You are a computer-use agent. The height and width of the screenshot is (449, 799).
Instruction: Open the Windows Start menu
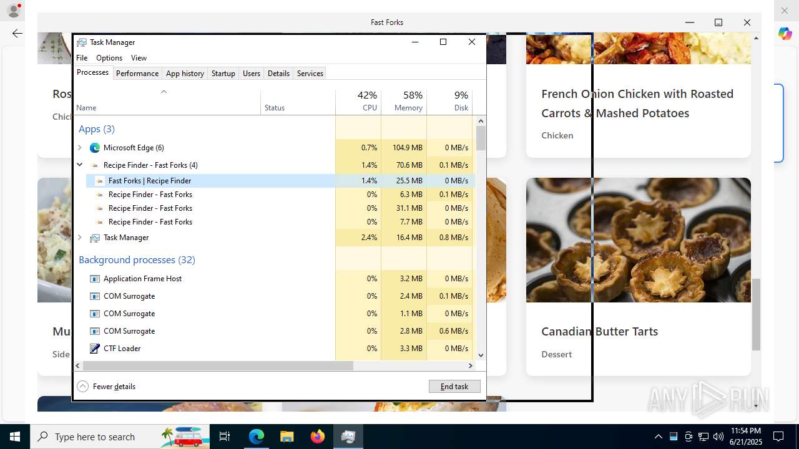(x=15, y=437)
